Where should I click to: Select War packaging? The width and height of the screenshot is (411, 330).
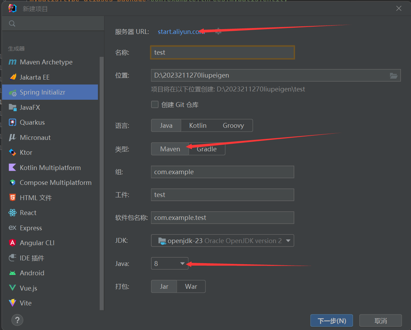coord(191,287)
